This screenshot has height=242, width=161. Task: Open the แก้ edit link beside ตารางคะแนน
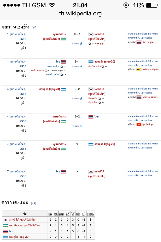(x=34, y=203)
